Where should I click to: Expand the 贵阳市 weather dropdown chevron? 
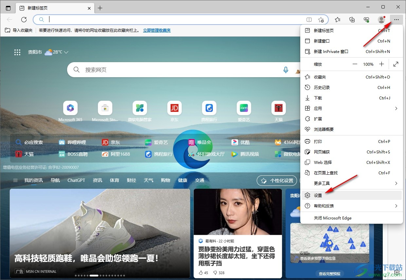tap(66, 52)
